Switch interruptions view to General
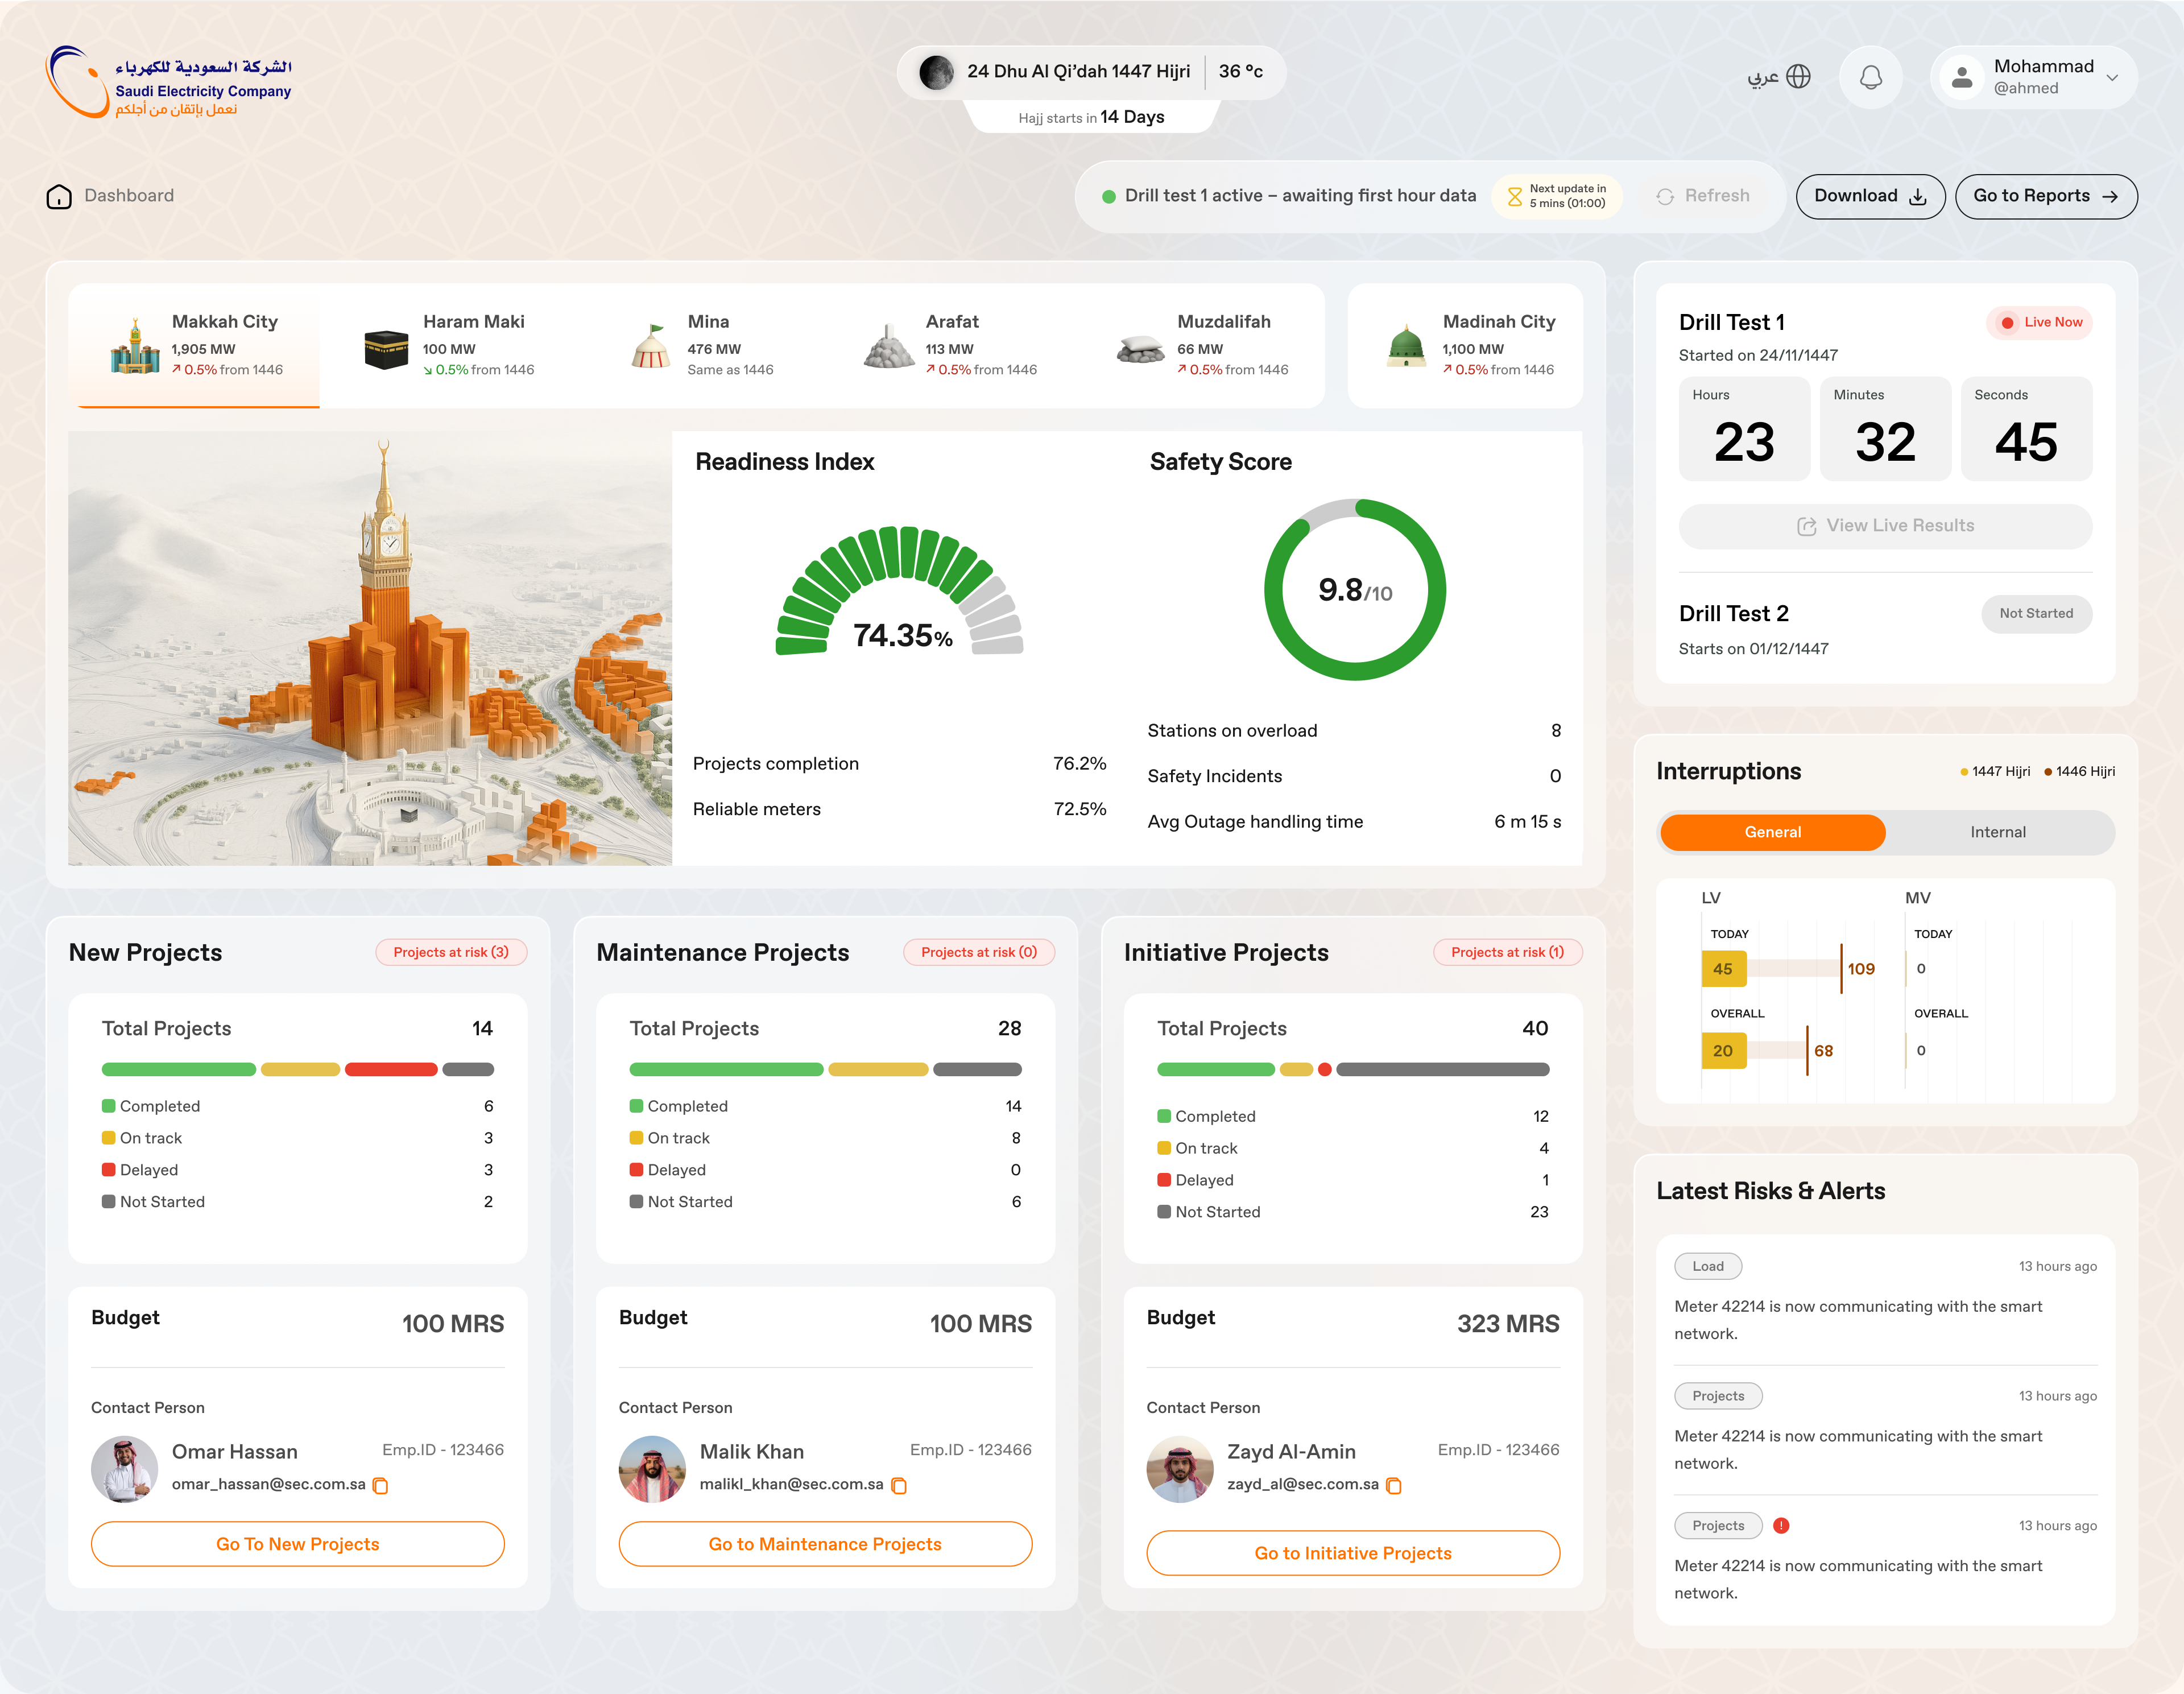This screenshot has width=2184, height=1694. pos(1772,832)
